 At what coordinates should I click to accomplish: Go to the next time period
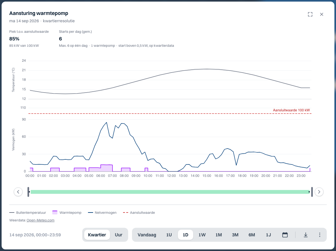[319, 192]
